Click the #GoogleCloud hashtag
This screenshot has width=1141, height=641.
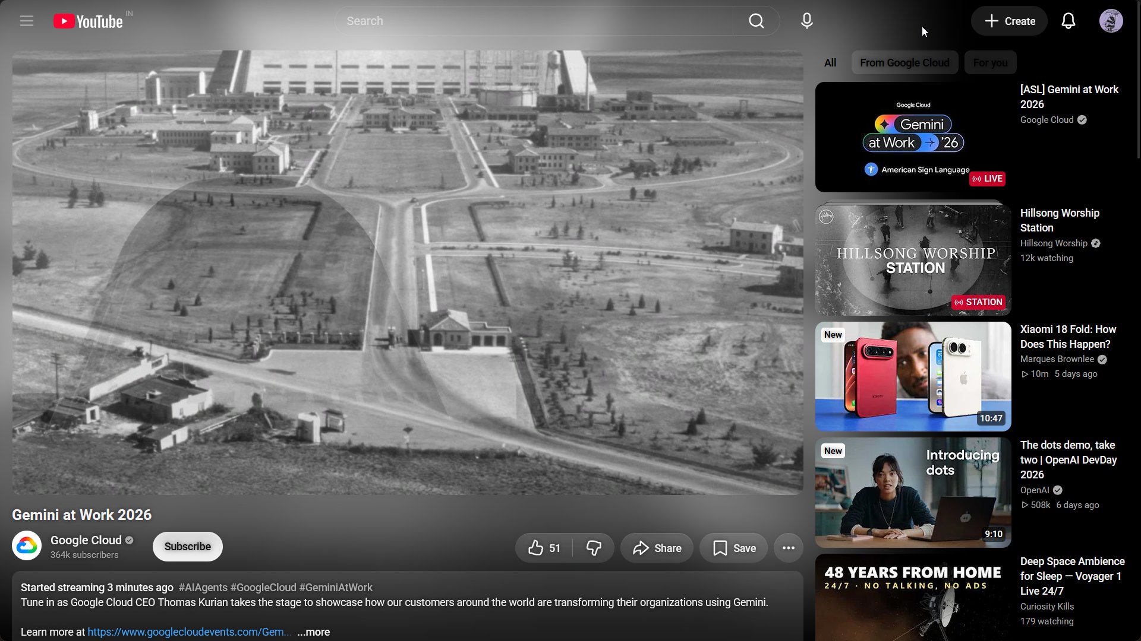(x=263, y=588)
